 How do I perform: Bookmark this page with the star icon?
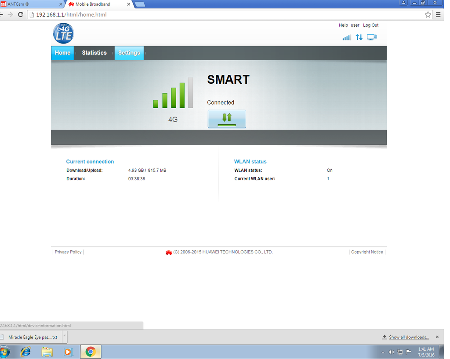[428, 14]
